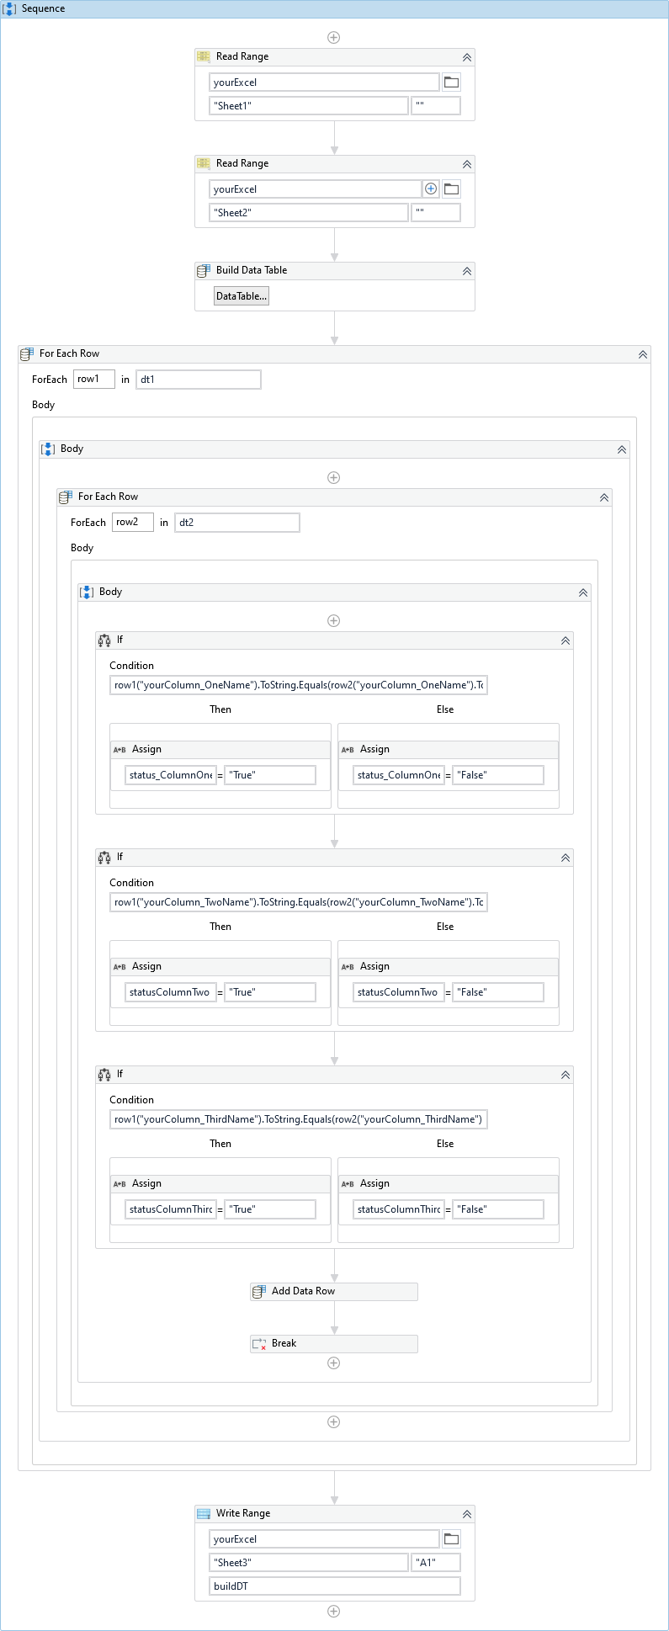
Task: Select the Add Data Row activity
Action: click(x=334, y=1292)
